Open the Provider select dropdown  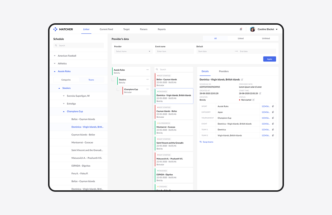(133, 52)
